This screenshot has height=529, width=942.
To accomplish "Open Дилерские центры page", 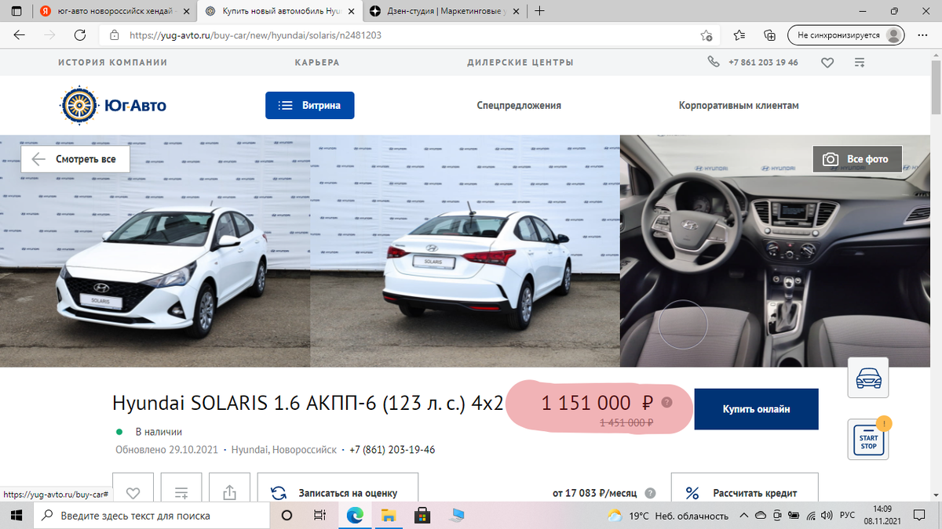I will click(520, 62).
